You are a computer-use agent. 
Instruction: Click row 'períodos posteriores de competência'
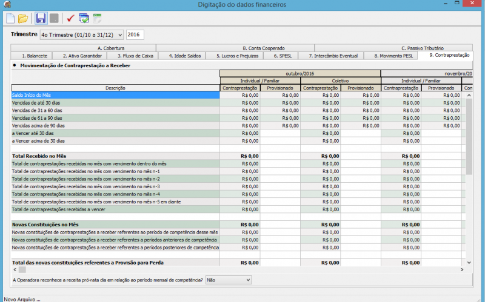(116, 248)
